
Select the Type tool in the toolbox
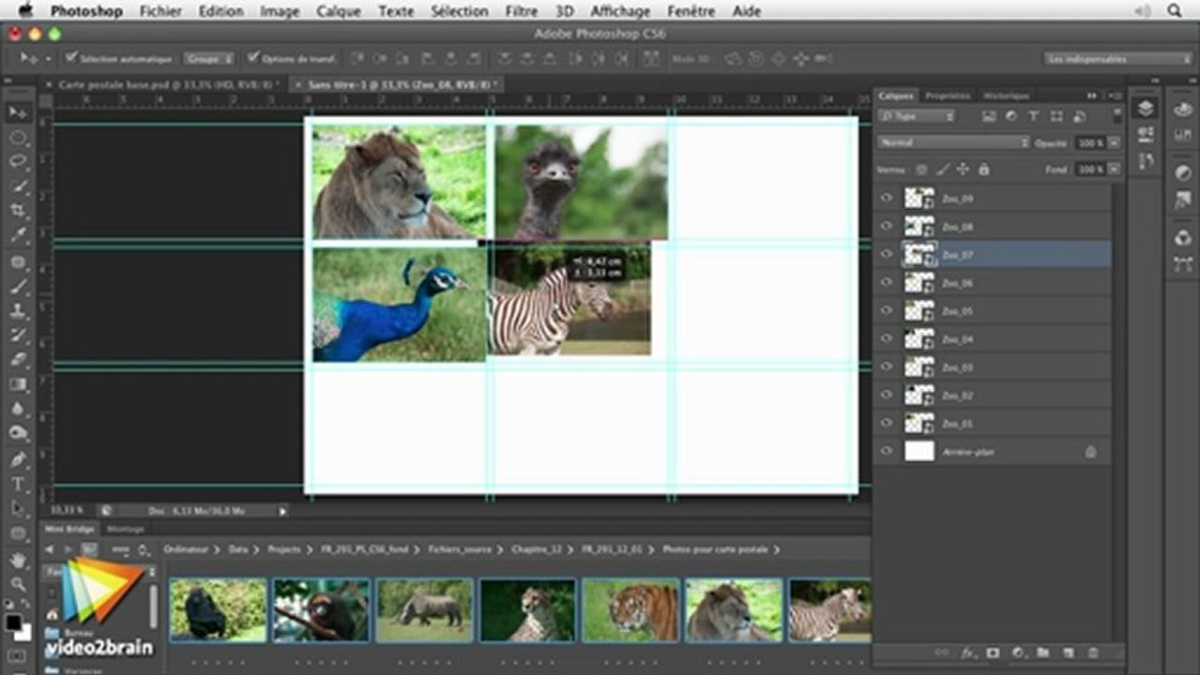pyautogui.click(x=18, y=484)
